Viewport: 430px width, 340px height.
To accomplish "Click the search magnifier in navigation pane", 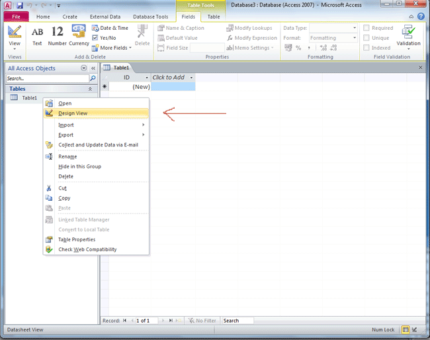I will point(93,78).
